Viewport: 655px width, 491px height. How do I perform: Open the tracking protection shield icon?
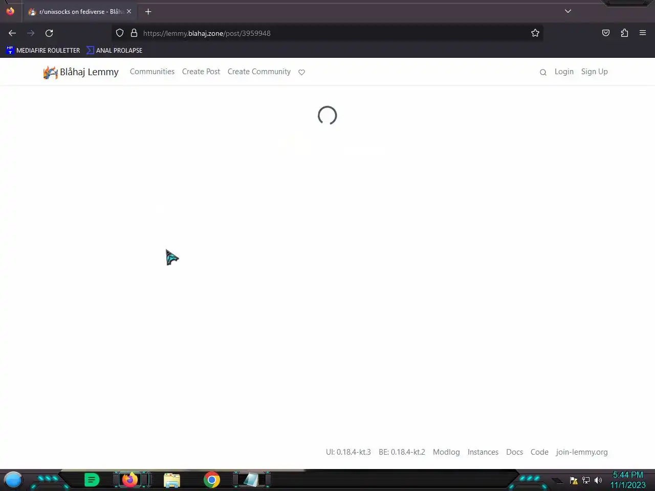[x=120, y=33]
